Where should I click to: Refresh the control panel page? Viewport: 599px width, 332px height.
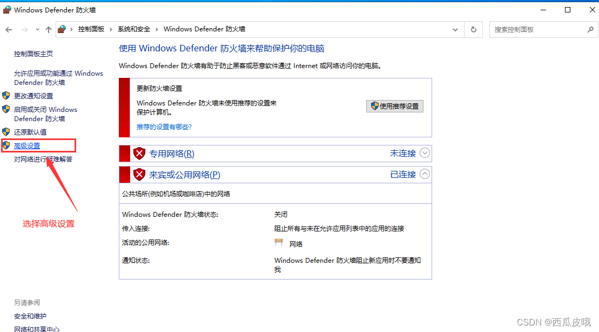click(x=473, y=29)
